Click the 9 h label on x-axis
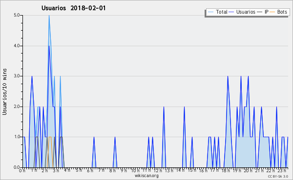This screenshot has width=293, height=180. 124,171
